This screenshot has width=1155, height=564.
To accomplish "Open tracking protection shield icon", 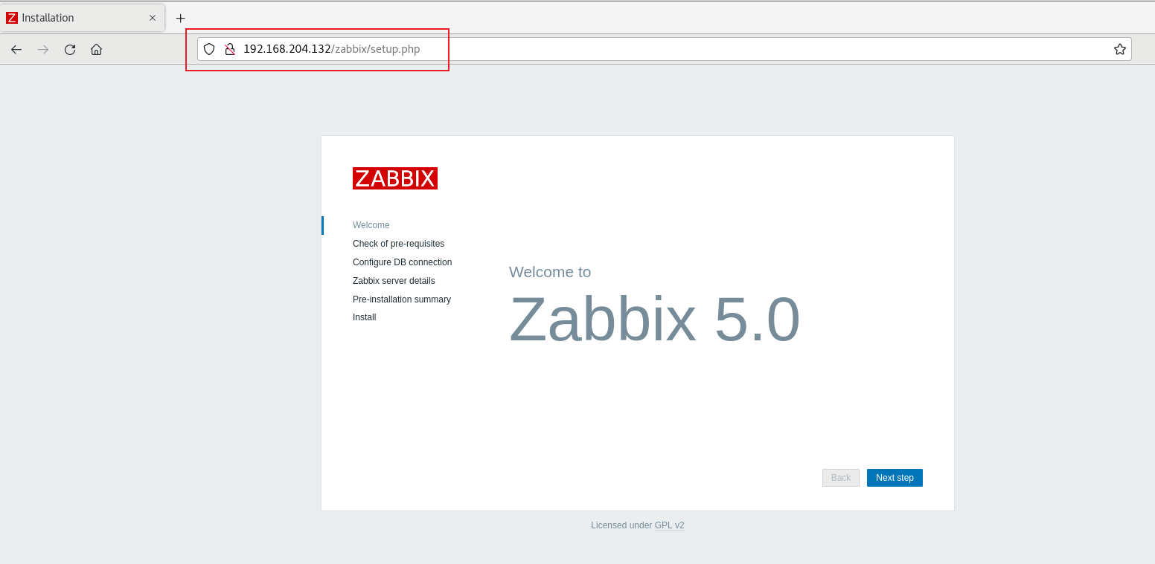I will pyautogui.click(x=209, y=49).
